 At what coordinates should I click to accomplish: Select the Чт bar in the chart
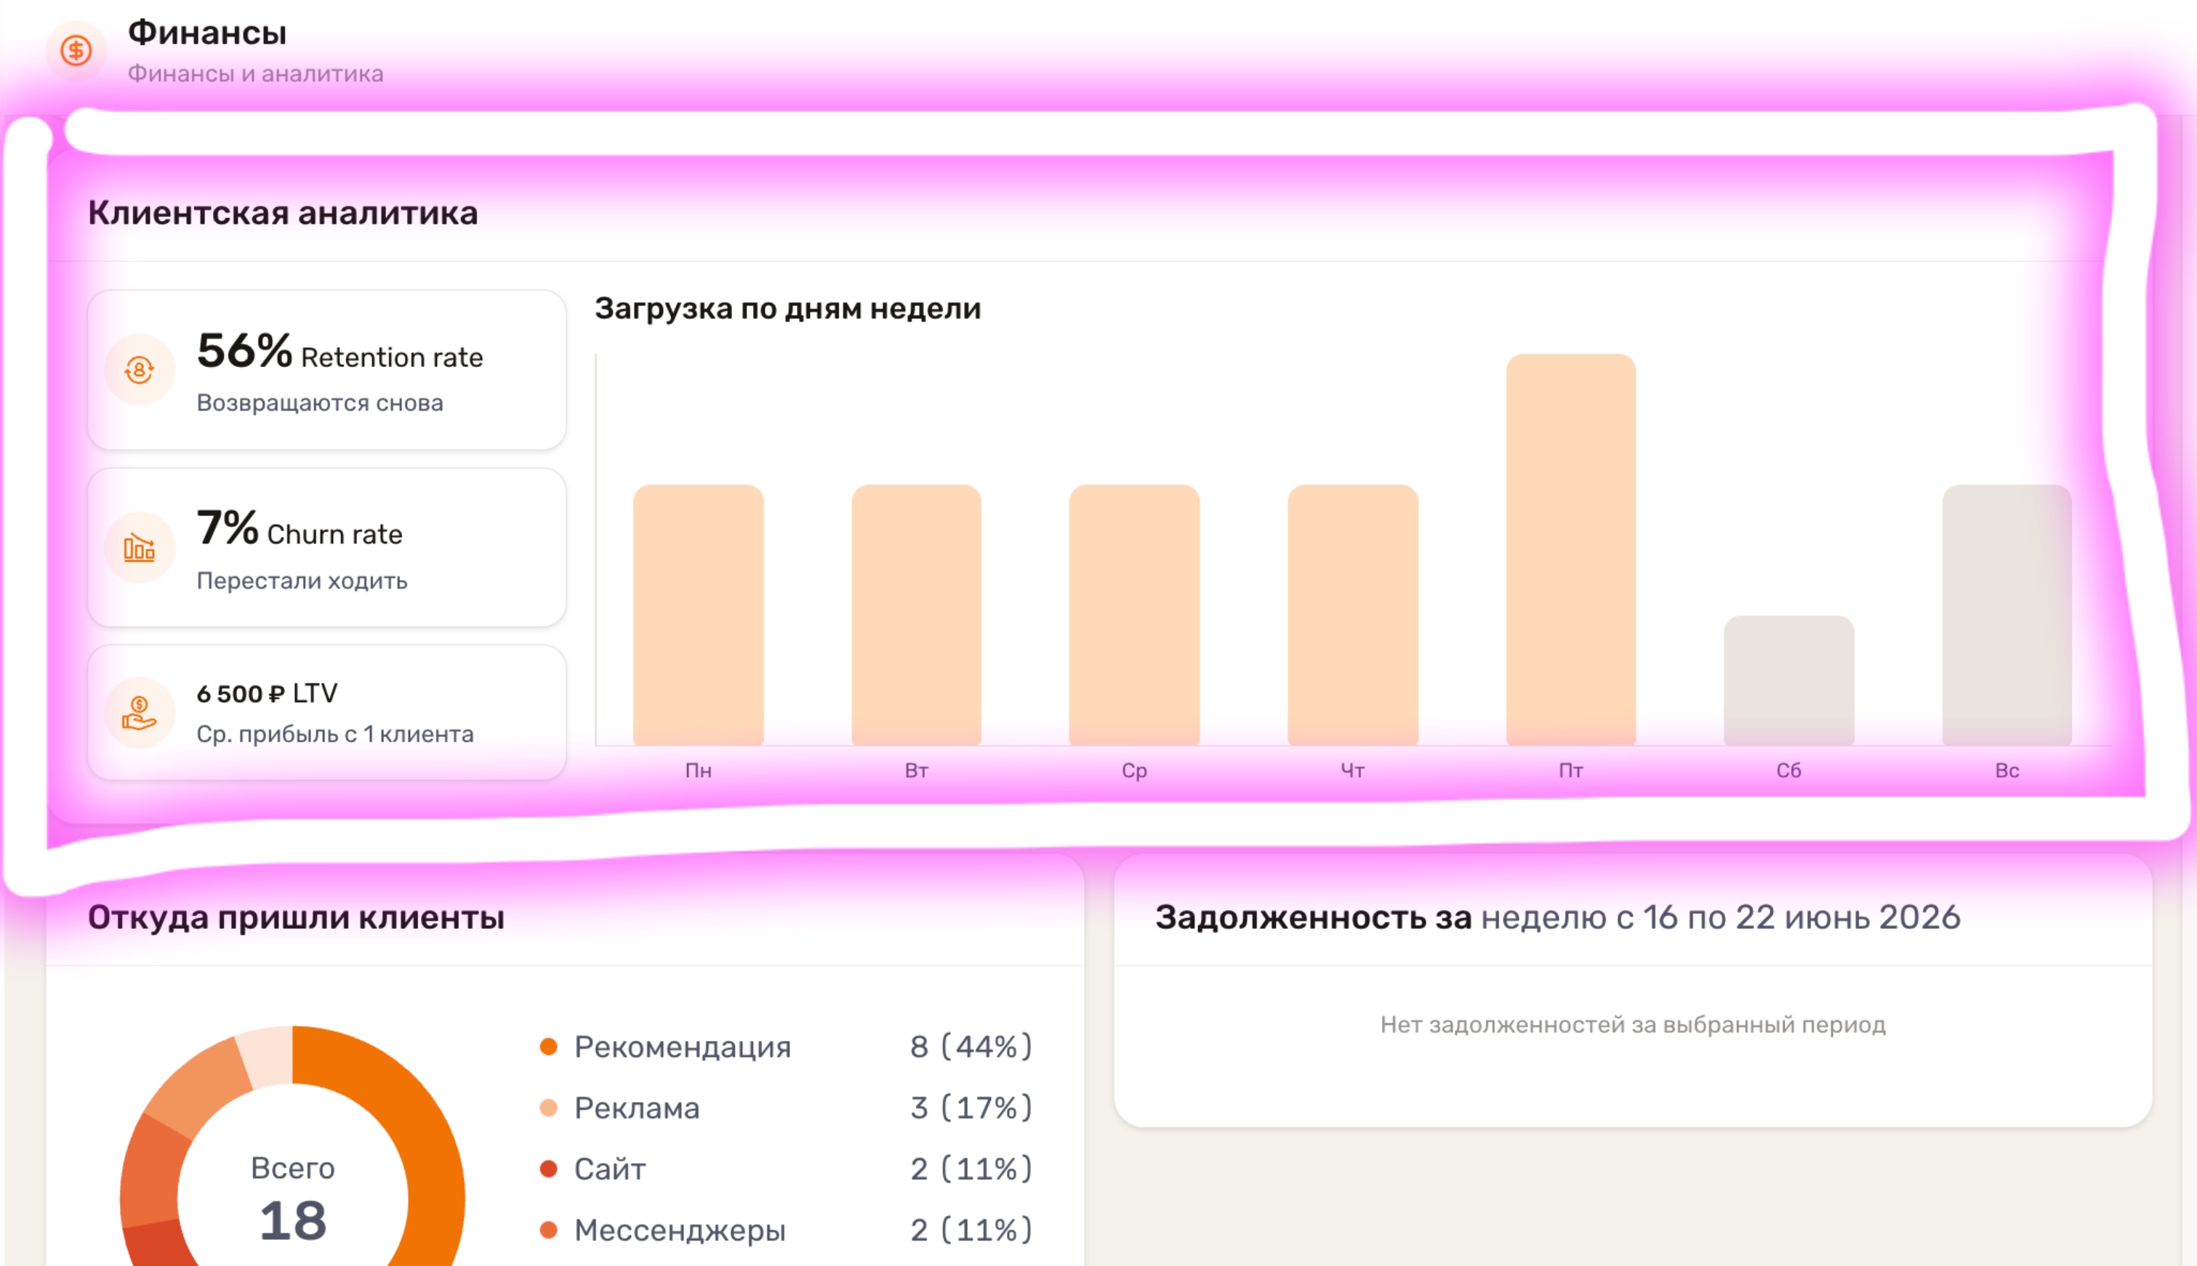1352,615
